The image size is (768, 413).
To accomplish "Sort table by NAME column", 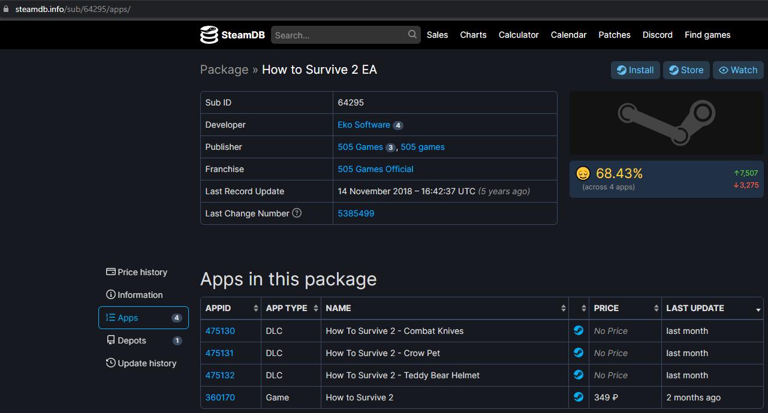I will [x=445, y=308].
